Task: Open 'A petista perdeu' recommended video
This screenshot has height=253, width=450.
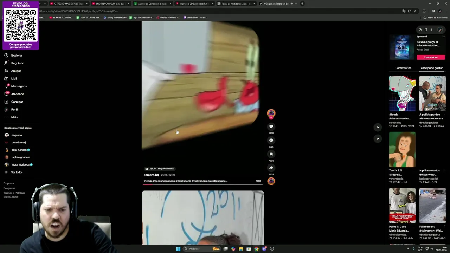Action: pos(432,93)
